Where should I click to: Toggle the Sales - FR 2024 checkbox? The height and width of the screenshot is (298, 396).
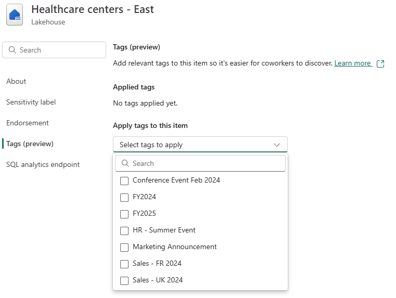124,264
